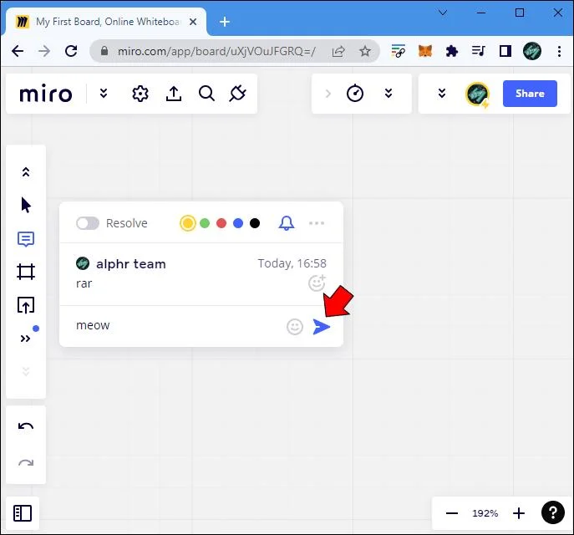Click the Miro logo

tap(46, 94)
